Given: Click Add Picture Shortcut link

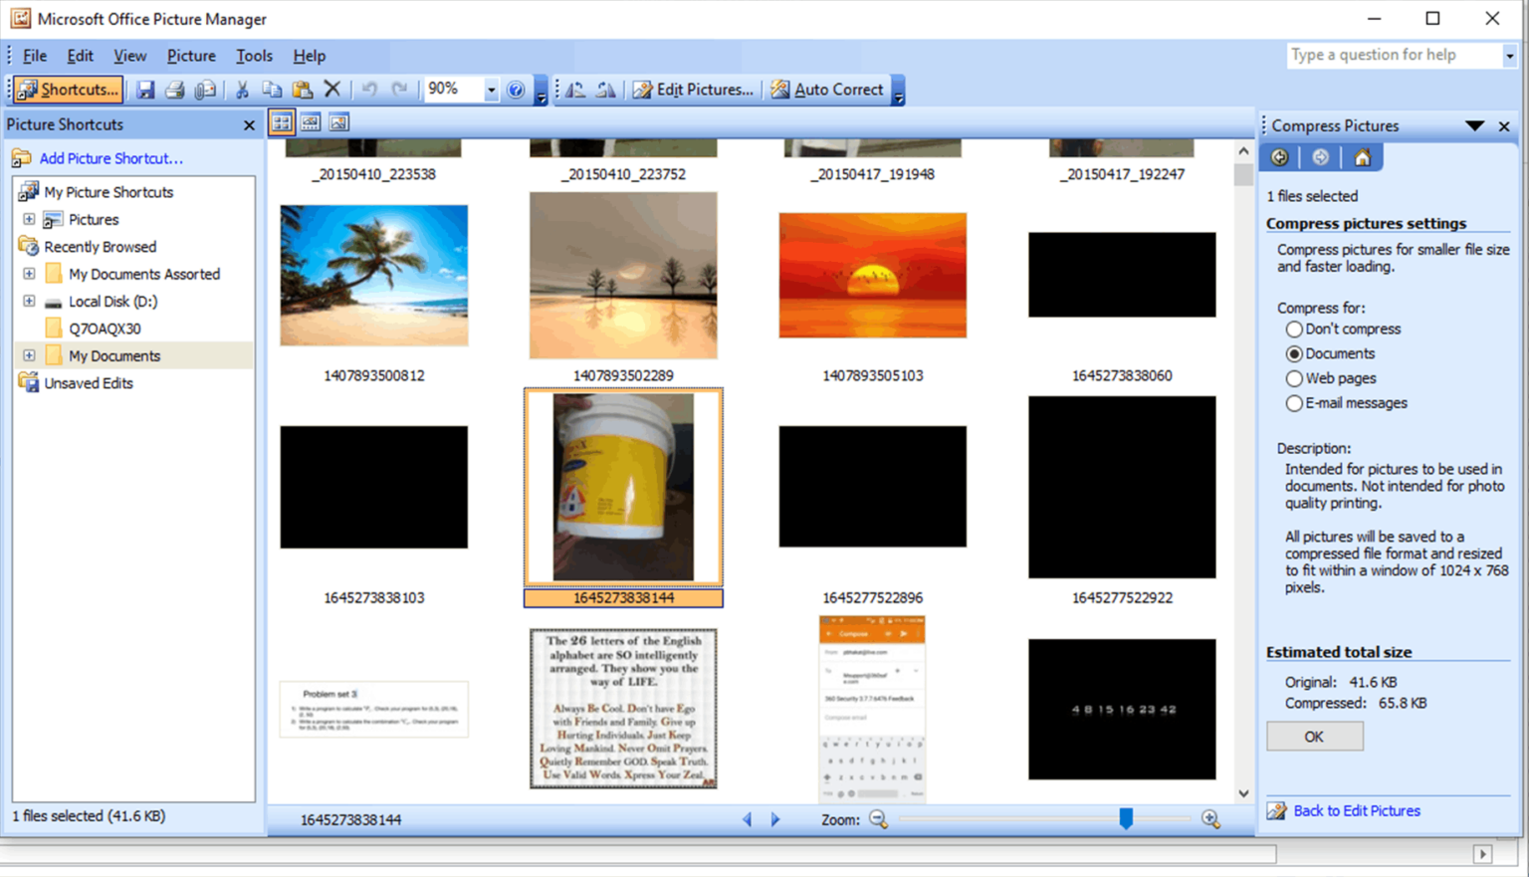Looking at the screenshot, I should pyautogui.click(x=110, y=158).
